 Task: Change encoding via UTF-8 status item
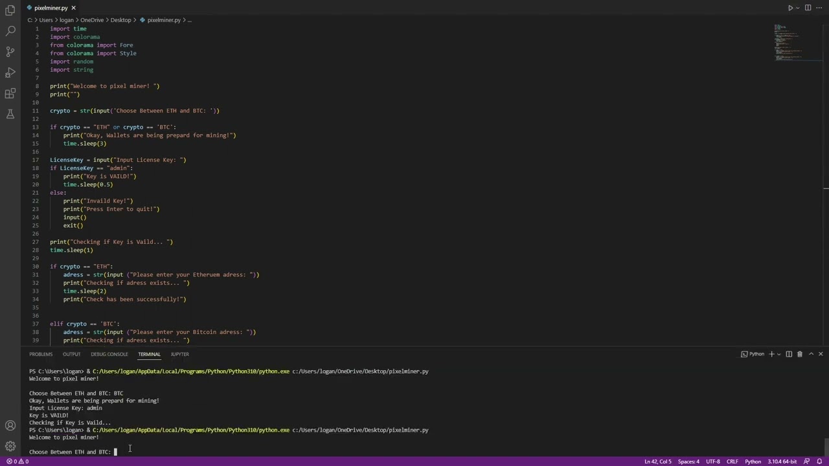[712, 461]
